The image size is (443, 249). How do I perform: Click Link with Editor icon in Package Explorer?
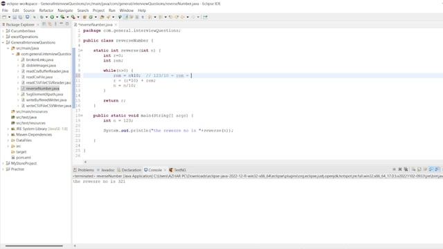(x=50, y=24)
